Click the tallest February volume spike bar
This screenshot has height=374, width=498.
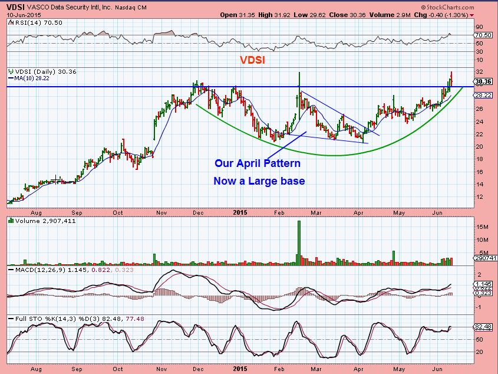[299, 242]
